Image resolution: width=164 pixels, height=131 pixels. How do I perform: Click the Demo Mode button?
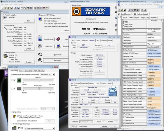pyautogui.click(x=56, y=55)
